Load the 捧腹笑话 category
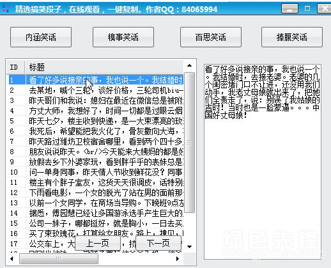The image size is (331, 268). pos(292,37)
